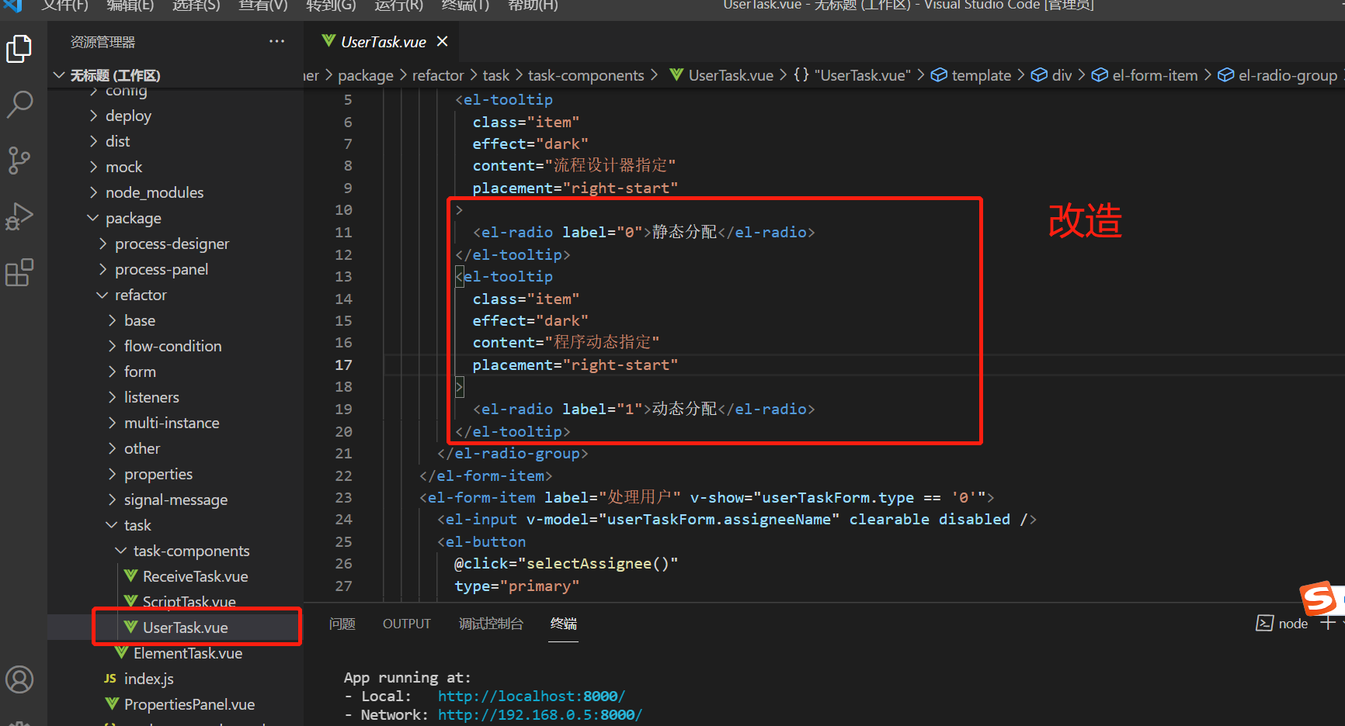
Task: Open the 查看(V) menu
Action: coord(263,5)
